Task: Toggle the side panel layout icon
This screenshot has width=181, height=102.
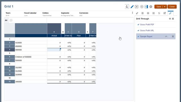Action: click(146, 7)
